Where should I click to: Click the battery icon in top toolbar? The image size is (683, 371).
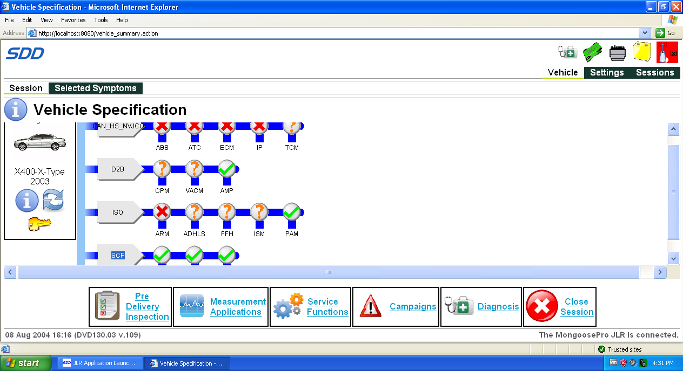618,53
